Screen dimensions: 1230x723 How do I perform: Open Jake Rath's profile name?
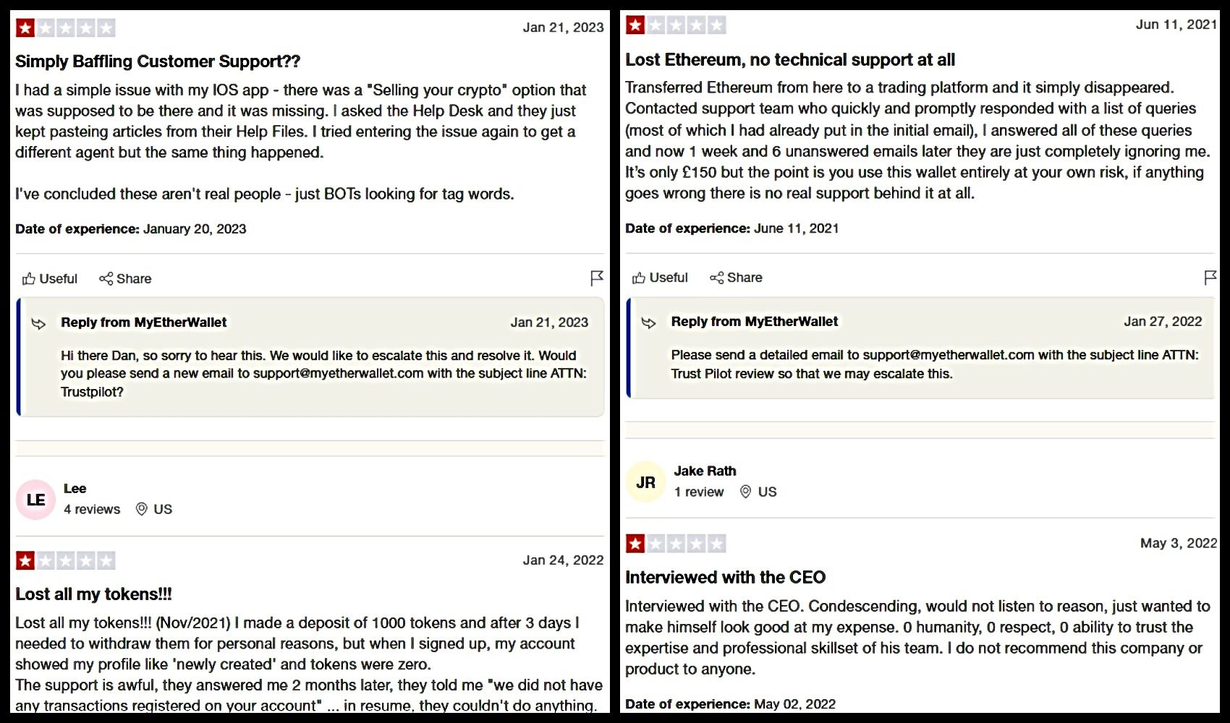[x=705, y=471]
